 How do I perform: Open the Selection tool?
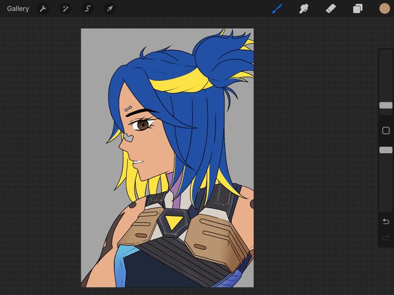tap(87, 9)
